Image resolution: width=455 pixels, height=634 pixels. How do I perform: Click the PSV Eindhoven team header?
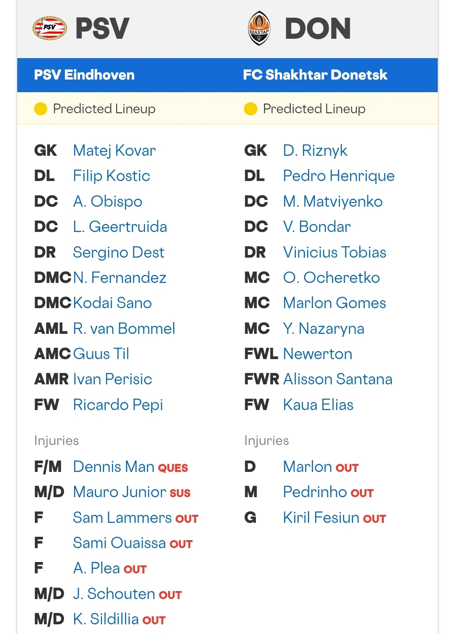click(x=84, y=75)
